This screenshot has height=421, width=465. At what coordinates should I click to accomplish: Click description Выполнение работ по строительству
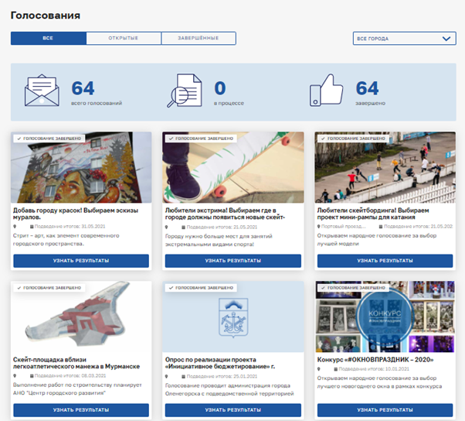(77, 389)
